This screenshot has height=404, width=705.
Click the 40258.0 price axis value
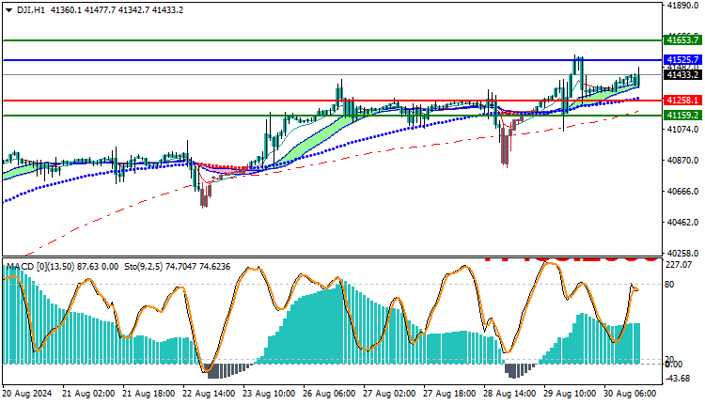click(x=683, y=253)
